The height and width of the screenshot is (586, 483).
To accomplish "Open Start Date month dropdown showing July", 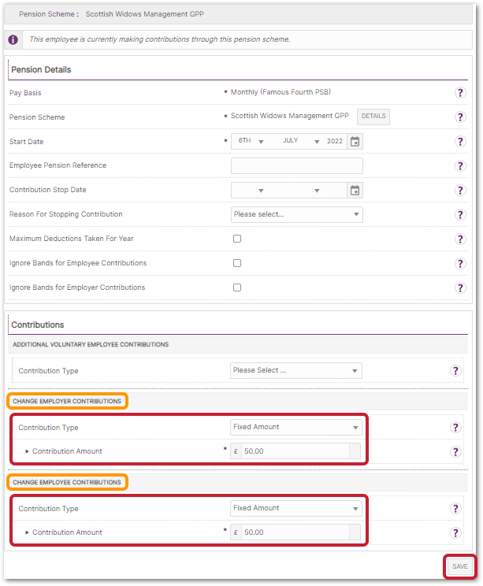I will [300, 142].
